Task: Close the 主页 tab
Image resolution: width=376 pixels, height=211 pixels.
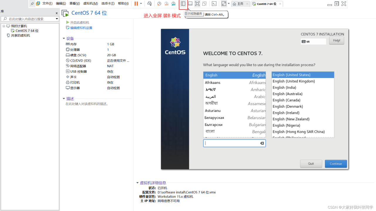Action: 247,4
